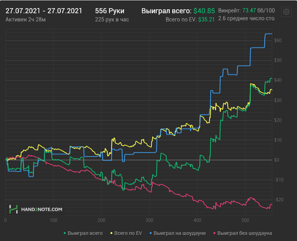Screen dimensions: 297x241
Task: Click the -$10 y-axis label
Action: (x=278, y=179)
